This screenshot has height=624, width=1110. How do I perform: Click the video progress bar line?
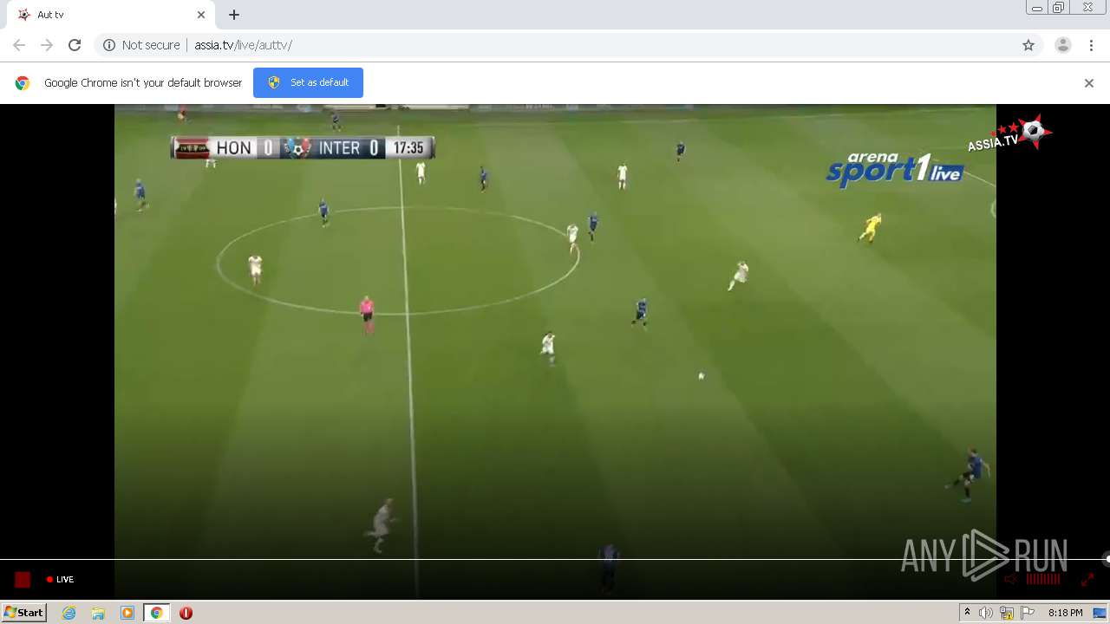[555, 559]
